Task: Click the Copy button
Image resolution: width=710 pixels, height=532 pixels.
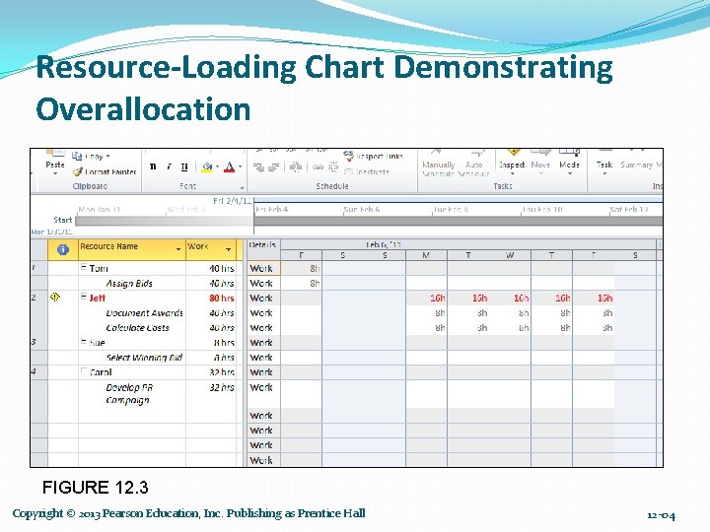Action: click(x=91, y=157)
